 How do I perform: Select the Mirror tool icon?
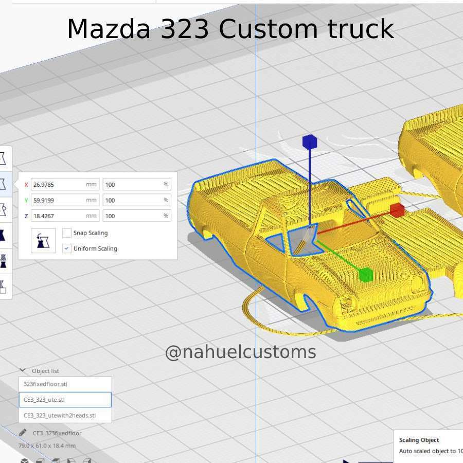(3, 235)
